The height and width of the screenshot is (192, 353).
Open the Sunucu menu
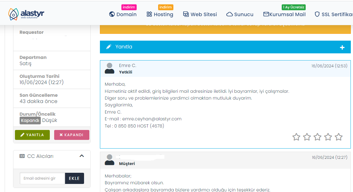[240, 14]
